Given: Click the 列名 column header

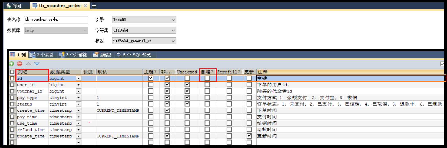Looking at the screenshot, I should pos(33,72).
